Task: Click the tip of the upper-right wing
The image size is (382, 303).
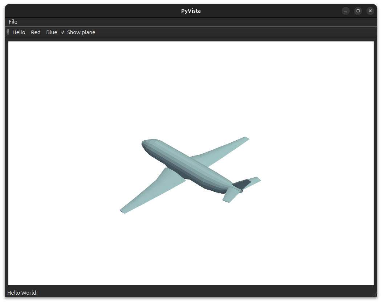Action: point(246,138)
